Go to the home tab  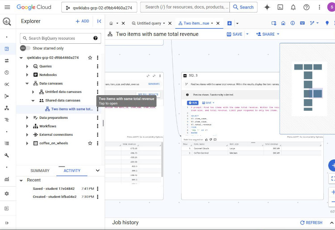tap(111, 23)
